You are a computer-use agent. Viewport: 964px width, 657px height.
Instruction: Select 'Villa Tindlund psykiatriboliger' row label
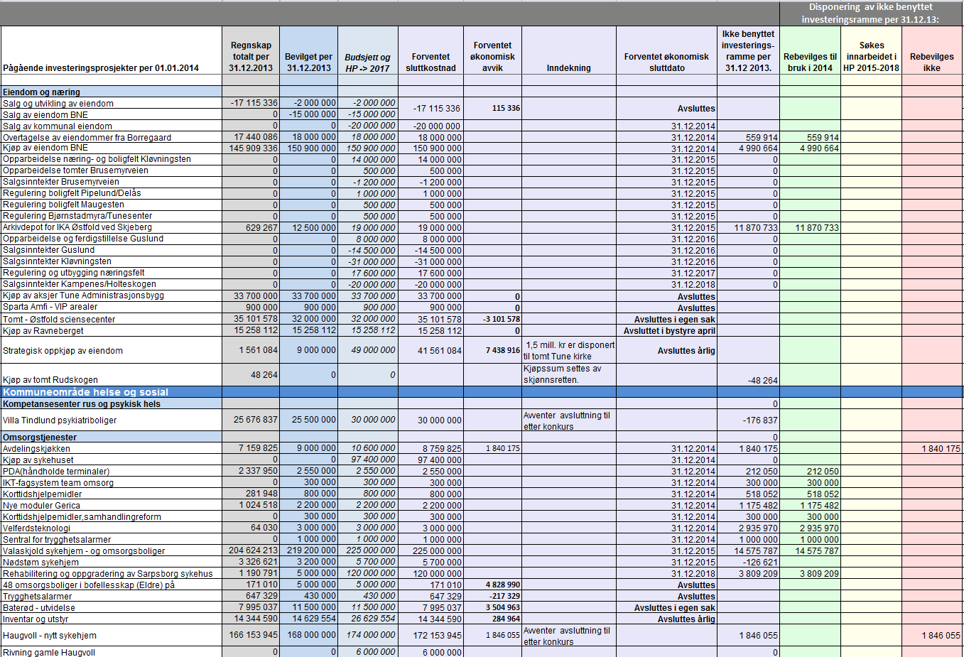point(60,420)
